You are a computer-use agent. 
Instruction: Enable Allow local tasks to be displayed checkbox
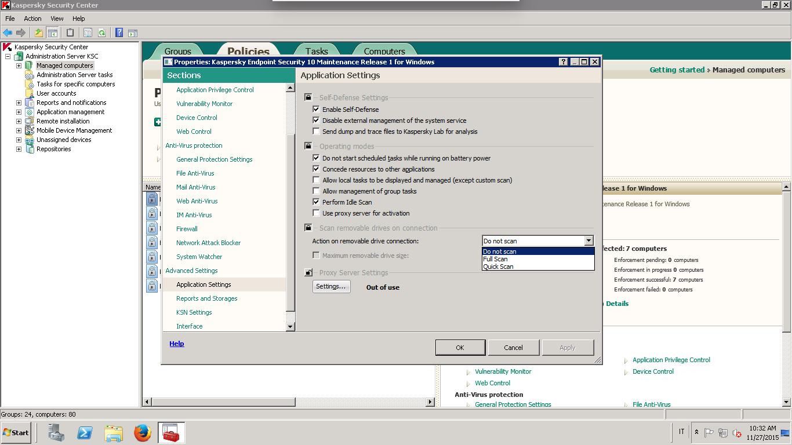(x=316, y=180)
